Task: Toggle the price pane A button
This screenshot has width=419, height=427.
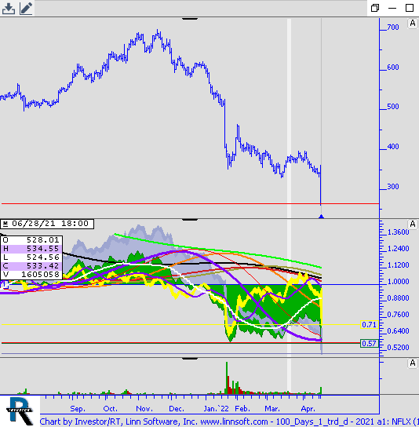Action: [413, 24]
